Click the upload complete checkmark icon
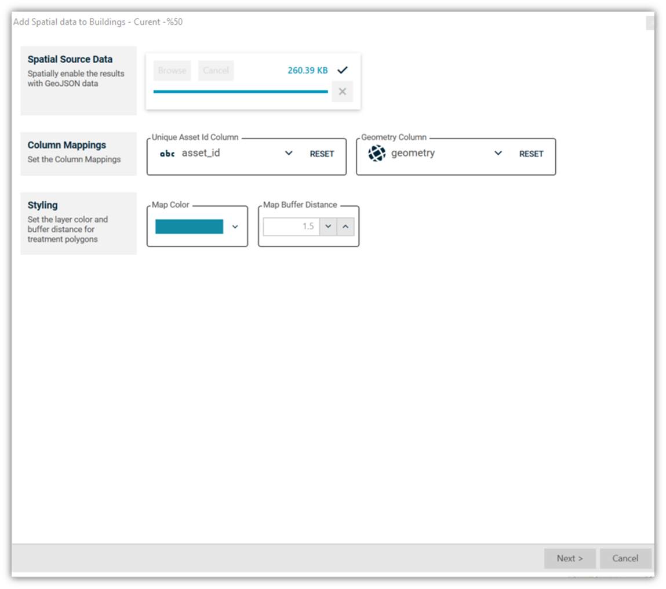 (x=343, y=70)
